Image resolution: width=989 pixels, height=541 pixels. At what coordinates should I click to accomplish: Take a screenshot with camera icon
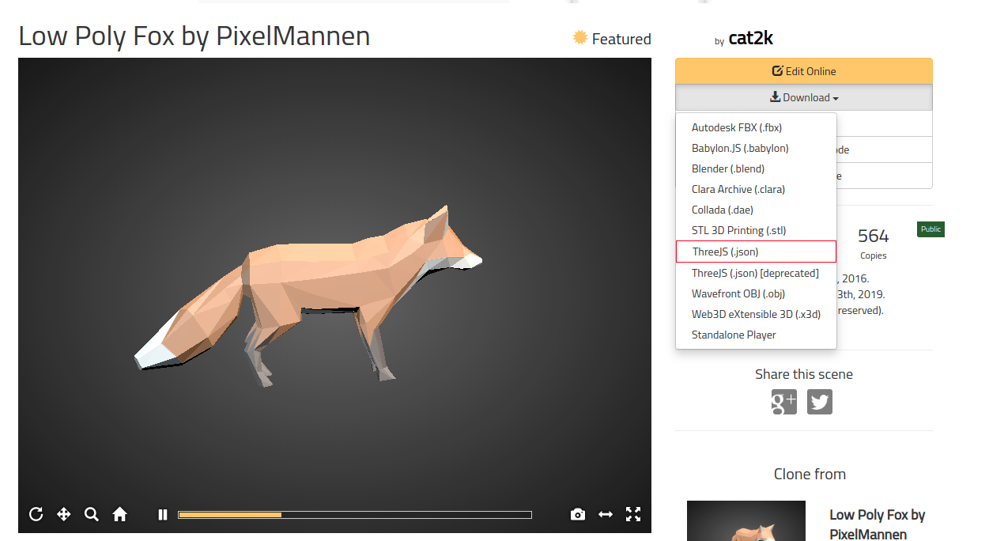(x=578, y=515)
